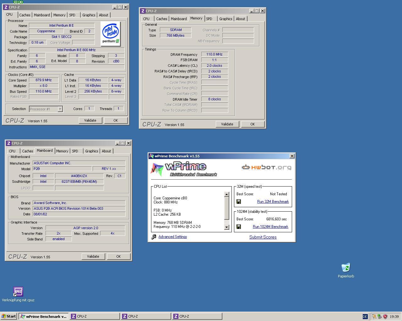This screenshot has height=321, width=402.
Task: Click the CPU-Z title bar icon of the Memory window
Action: pyautogui.click(x=143, y=11)
